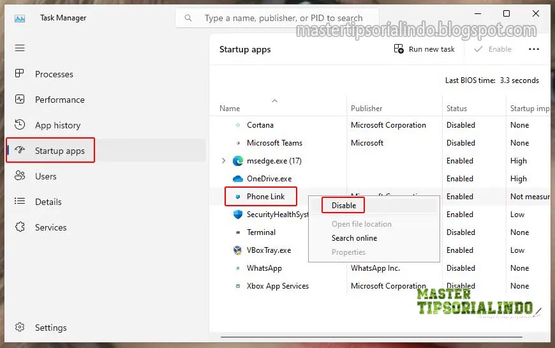This screenshot has width=555, height=348.
Task: Sort by the Status column header
Action: pos(457,109)
